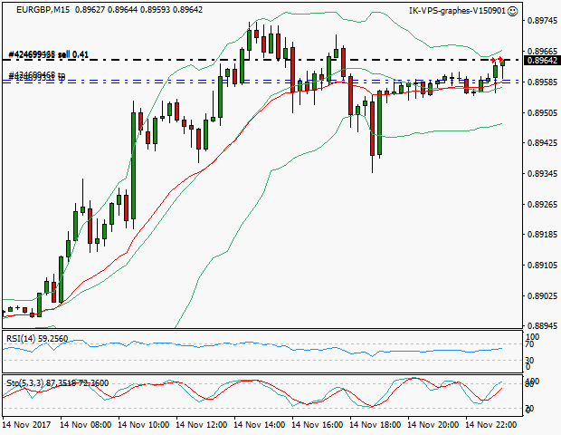Click the 0.89585 price scale value
Screen dimensions: 561x435
pyautogui.click(x=542, y=82)
